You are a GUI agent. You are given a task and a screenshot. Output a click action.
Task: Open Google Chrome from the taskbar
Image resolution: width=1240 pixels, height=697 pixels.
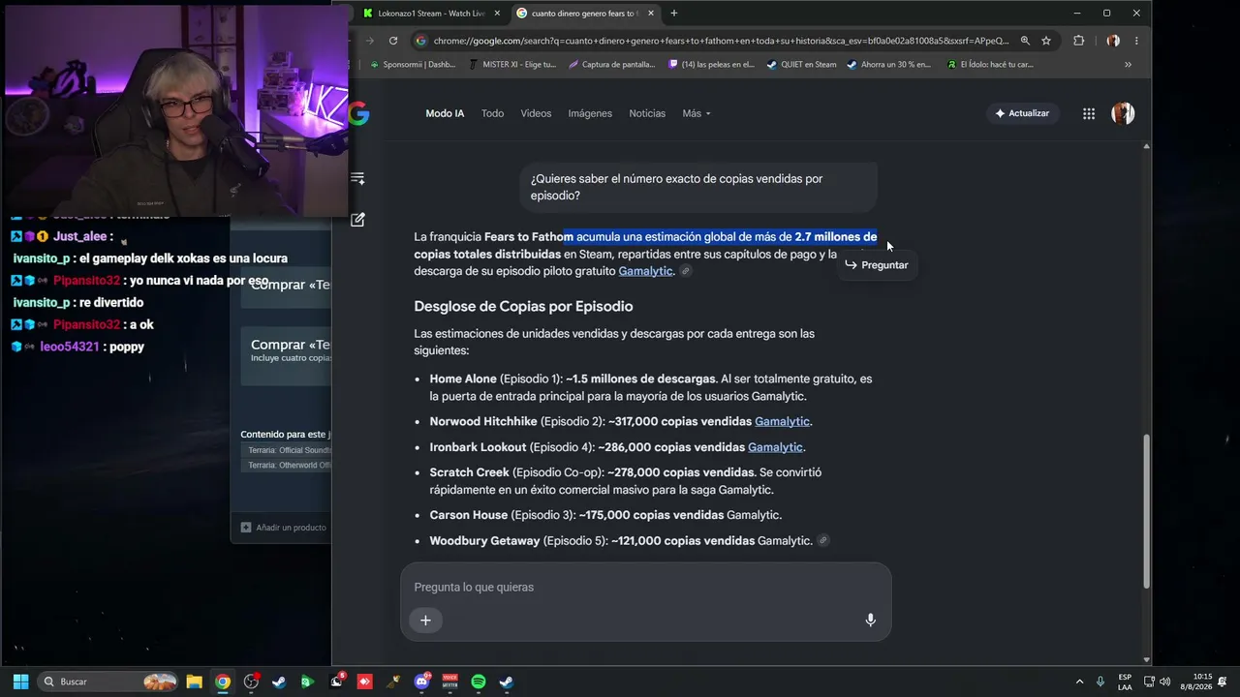pyautogui.click(x=223, y=682)
